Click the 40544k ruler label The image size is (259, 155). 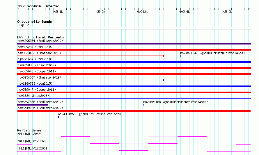[185, 12]
